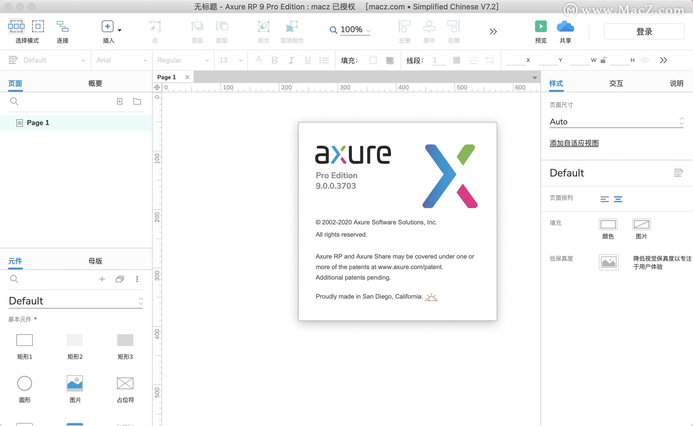This screenshot has height=426, width=693.
Task: Click the add folder icon
Action: 137,101
